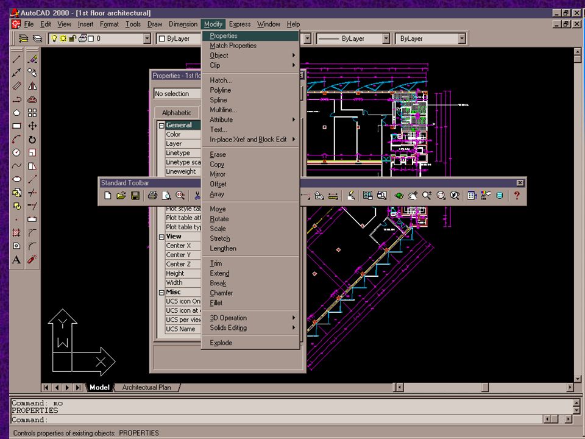The width and height of the screenshot is (585, 439).
Task: Click the Hatch tool icon
Action: pos(16,232)
